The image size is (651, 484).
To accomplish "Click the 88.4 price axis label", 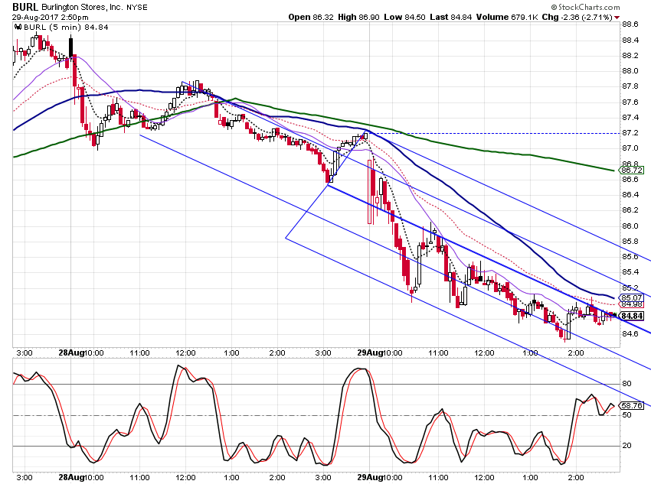I will coord(630,41).
